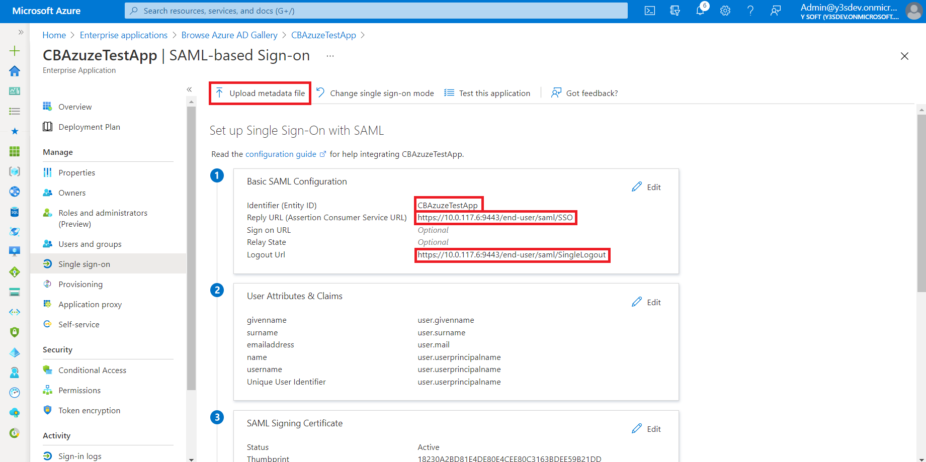Open the account avatar menu
Image resolution: width=926 pixels, height=462 pixels.
pos(913,11)
